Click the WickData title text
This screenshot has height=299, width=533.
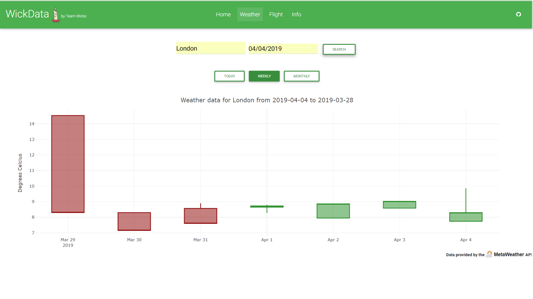pyautogui.click(x=27, y=14)
